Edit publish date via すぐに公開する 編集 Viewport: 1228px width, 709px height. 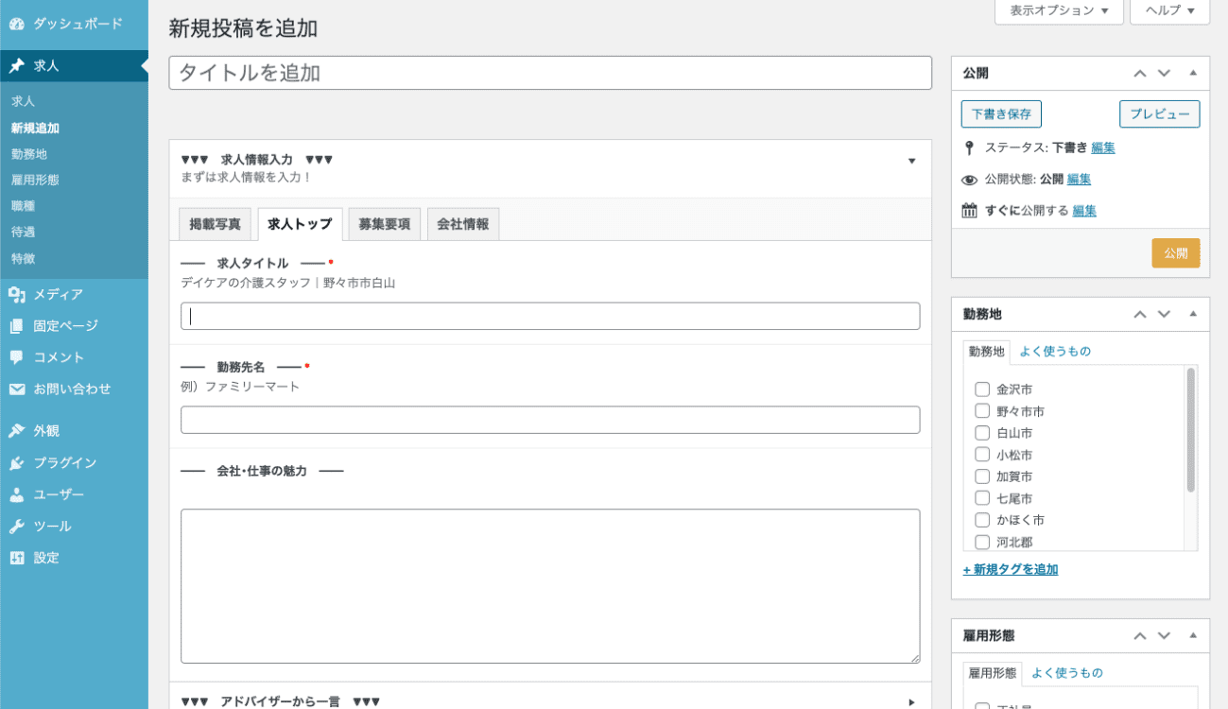tap(1084, 211)
